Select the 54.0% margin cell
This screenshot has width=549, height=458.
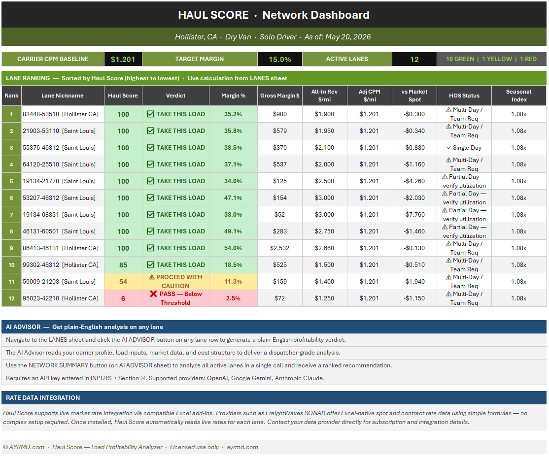tap(233, 248)
